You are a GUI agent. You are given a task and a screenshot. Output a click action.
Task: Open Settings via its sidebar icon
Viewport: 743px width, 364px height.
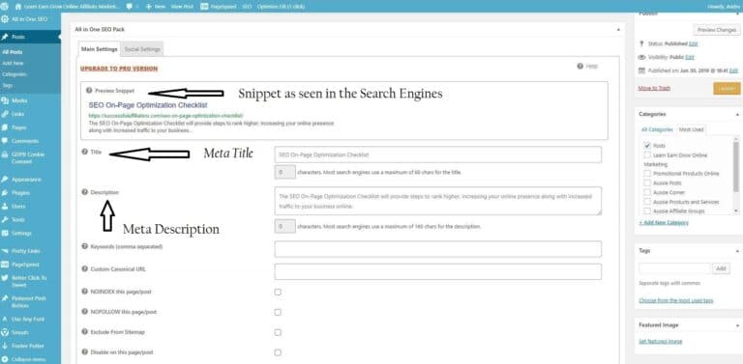tap(5, 233)
